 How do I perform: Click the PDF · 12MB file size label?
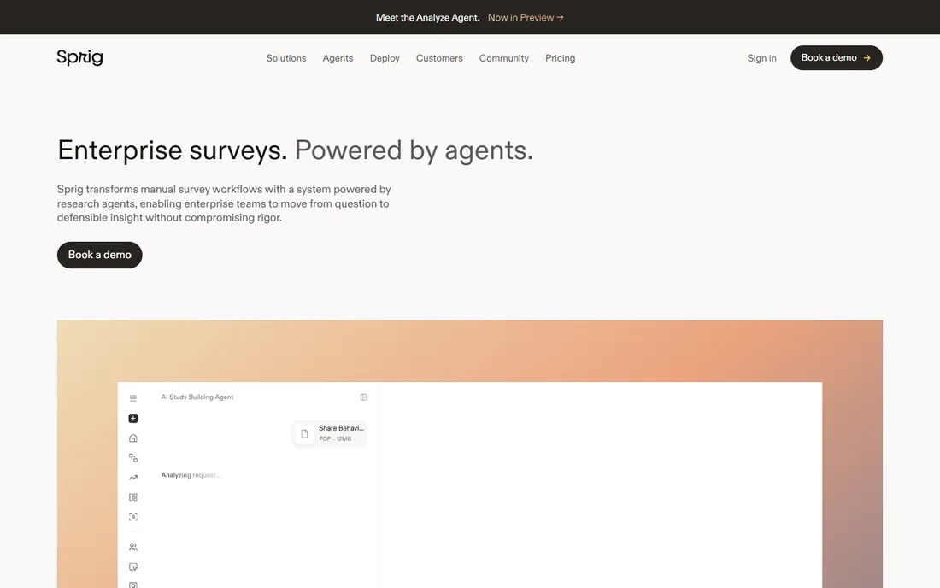335,438
